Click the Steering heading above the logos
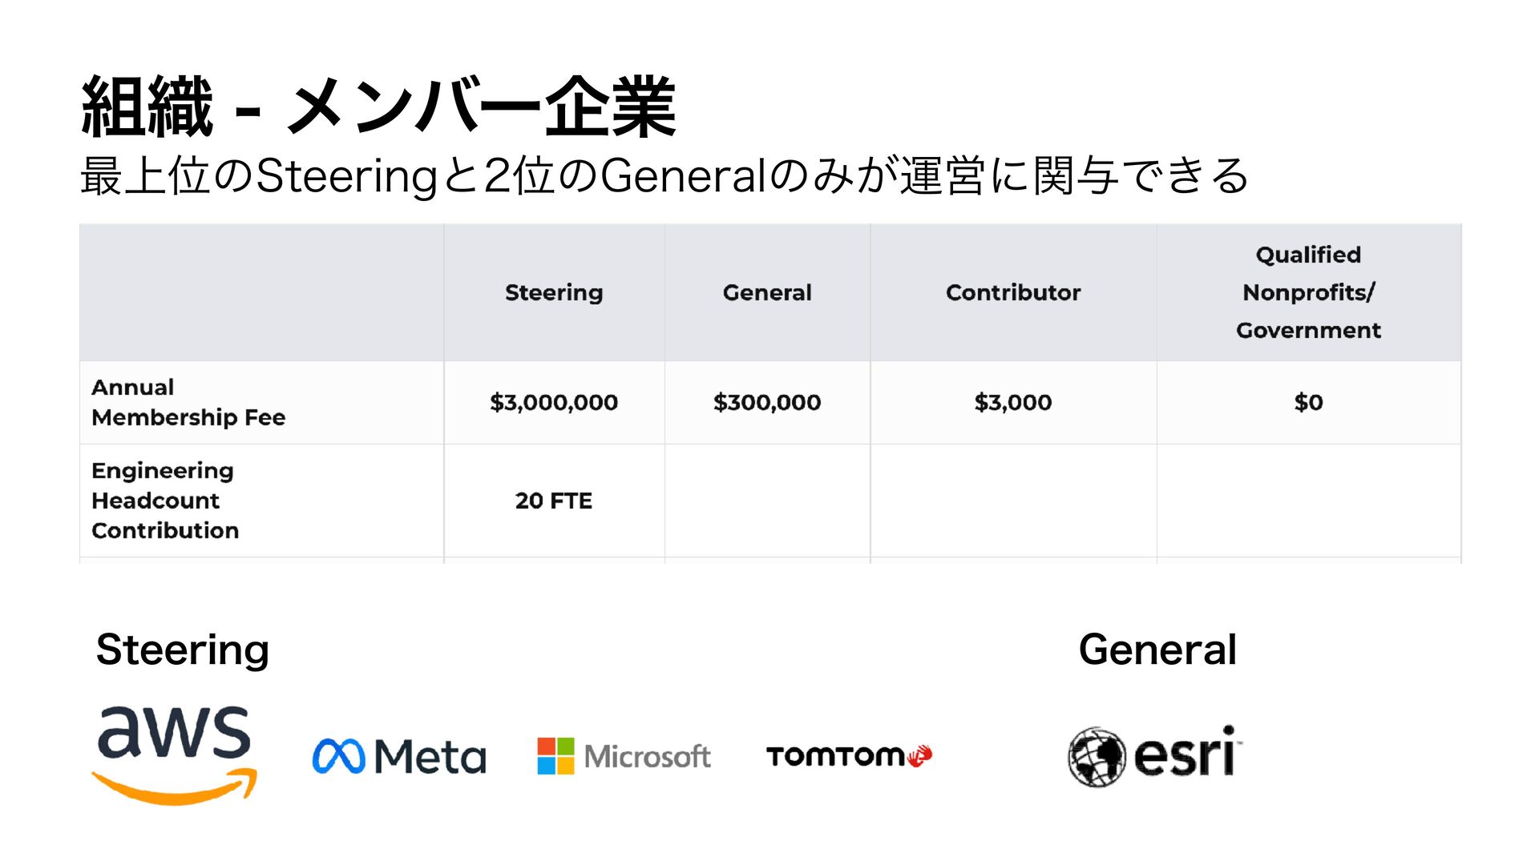Image resolution: width=1539 pixels, height=865 pixels. pyautogui.click(x=182, y=650)
